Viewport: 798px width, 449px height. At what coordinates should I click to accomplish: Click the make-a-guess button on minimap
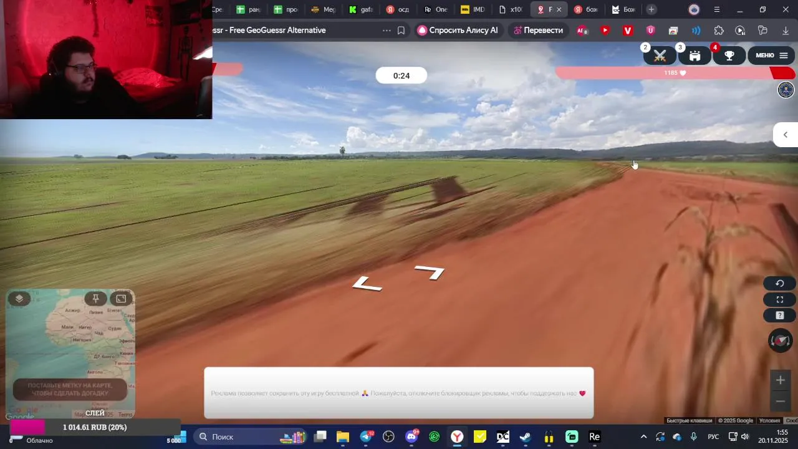point(70,389)
